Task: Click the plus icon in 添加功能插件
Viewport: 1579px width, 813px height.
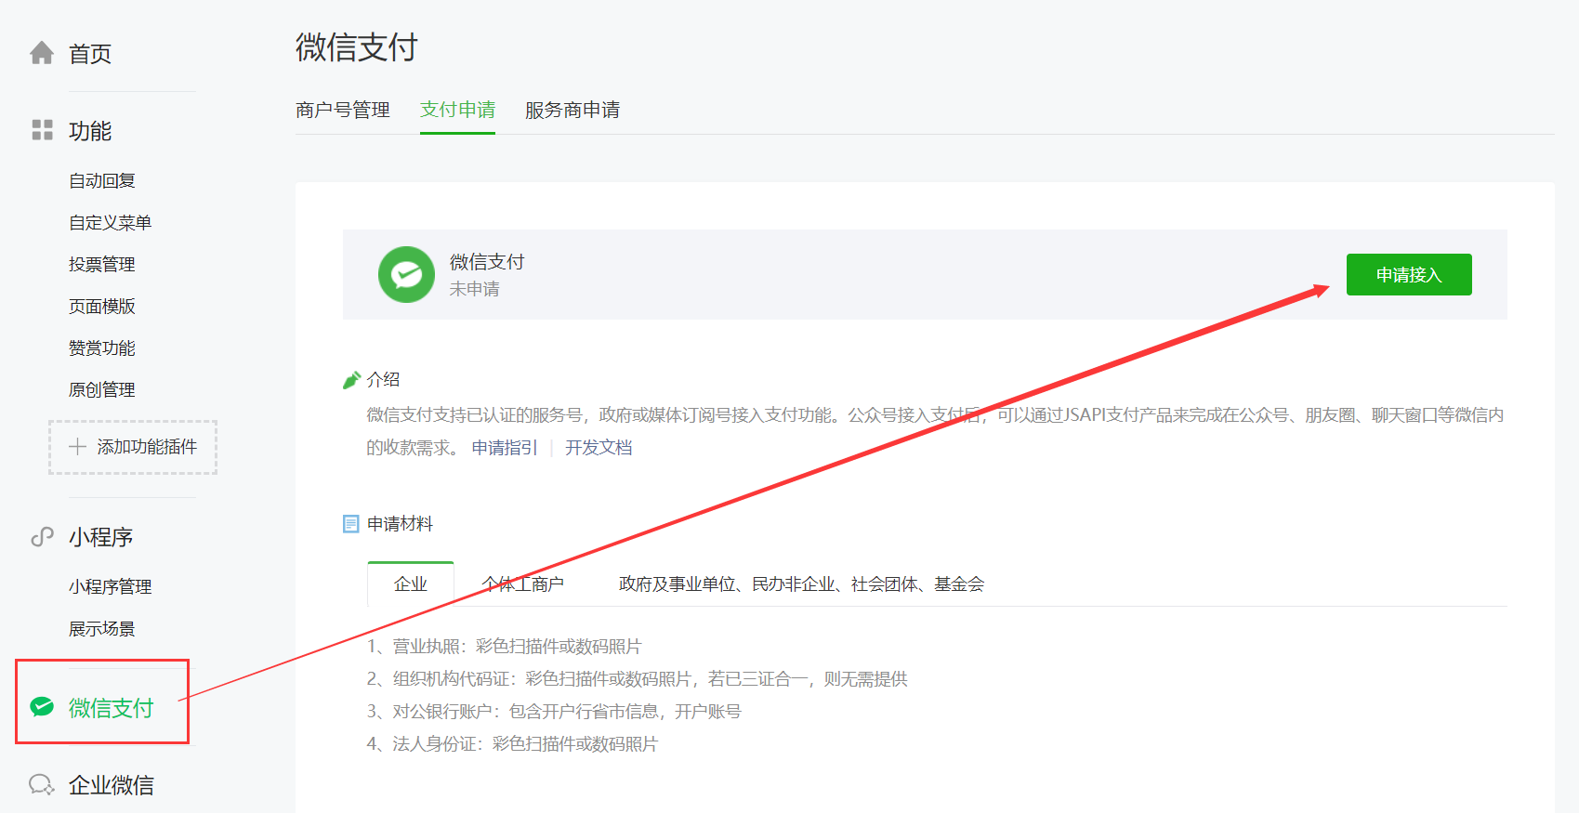Action: coord(78,447)
